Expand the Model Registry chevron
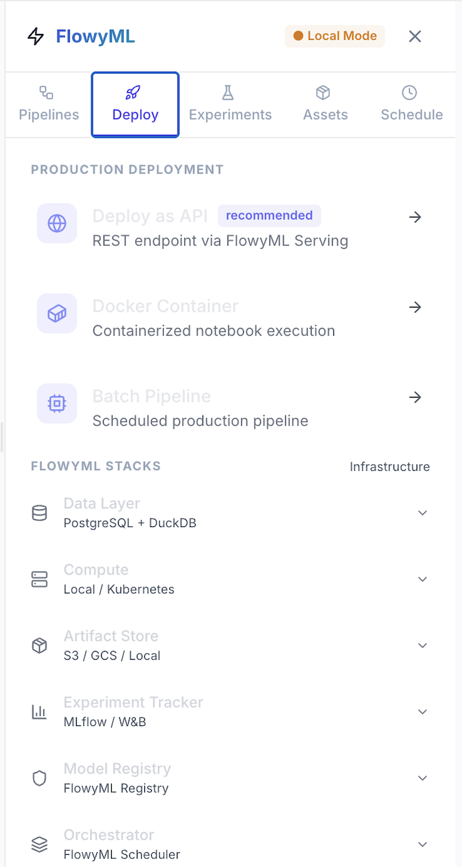462x867 pixels. pyautogui.click(x=423, y=778)
